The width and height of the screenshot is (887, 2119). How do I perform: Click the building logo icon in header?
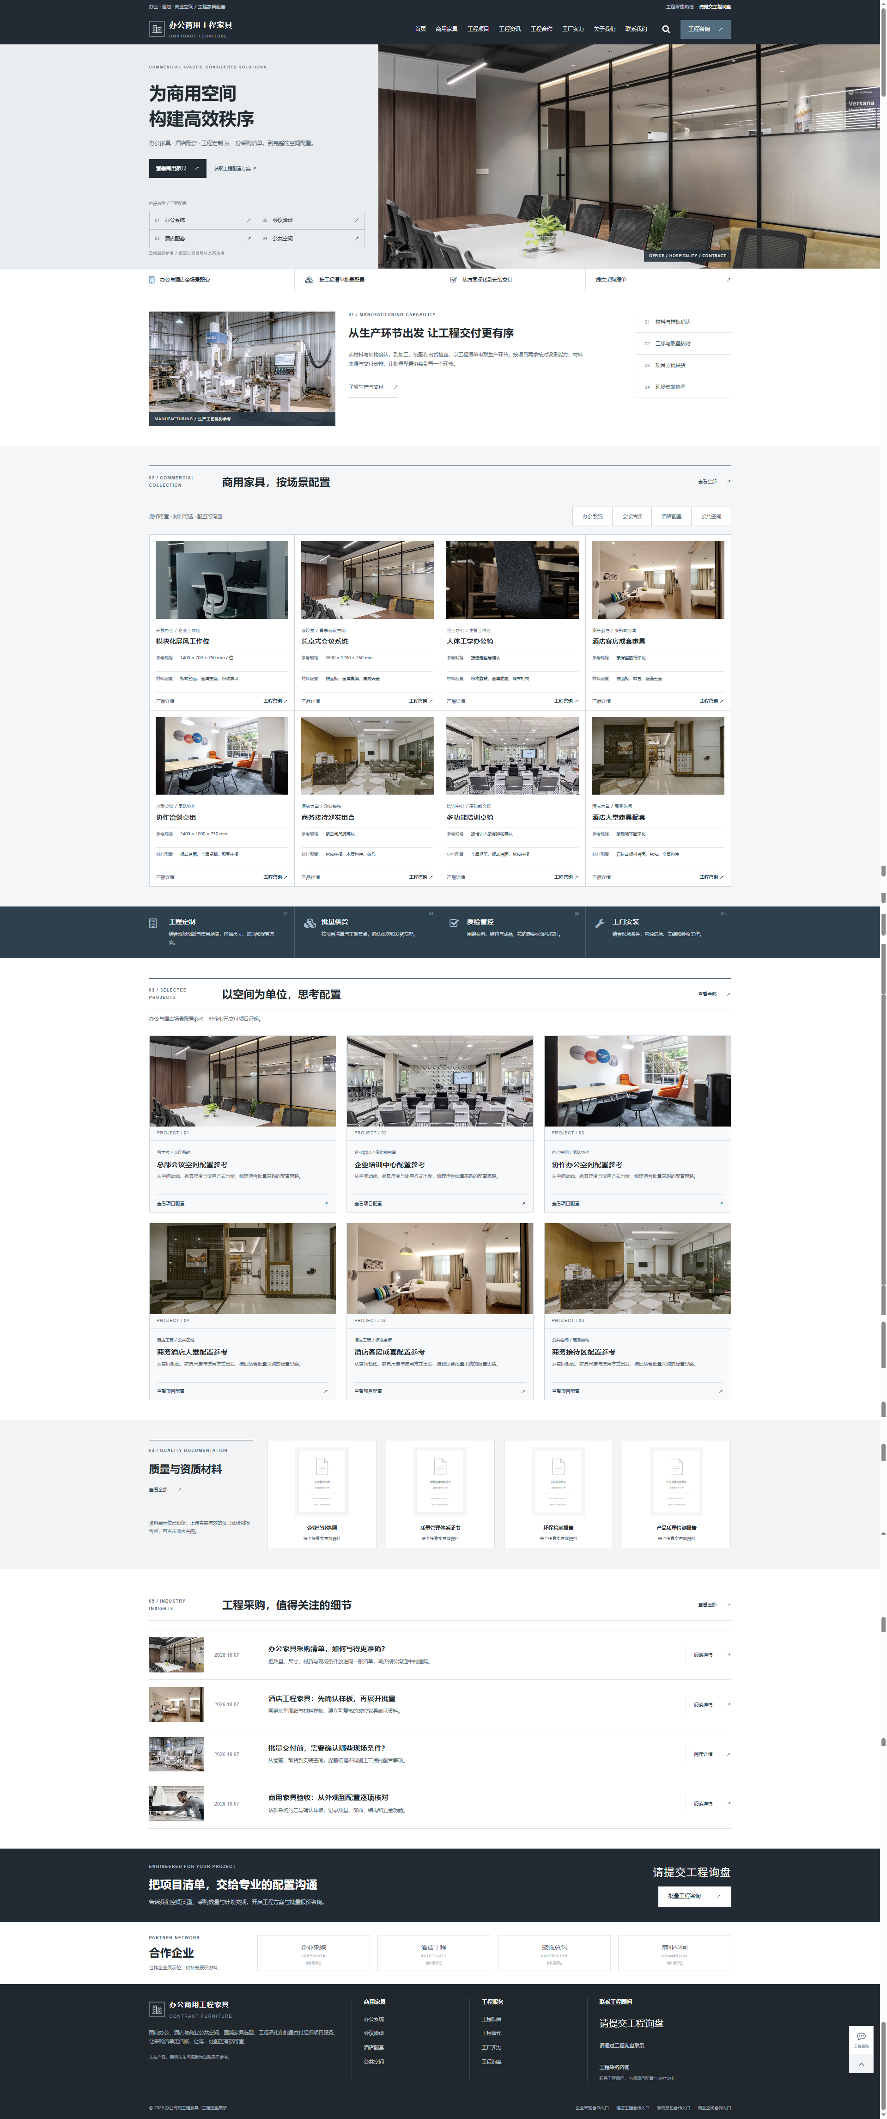click(156, 29)
